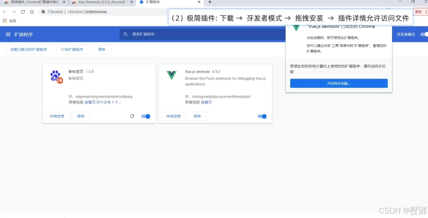Viewport: 428px width, 218px height.
Task: Click 加载已解压的扩展程序 button
Action: pos(28,49)
